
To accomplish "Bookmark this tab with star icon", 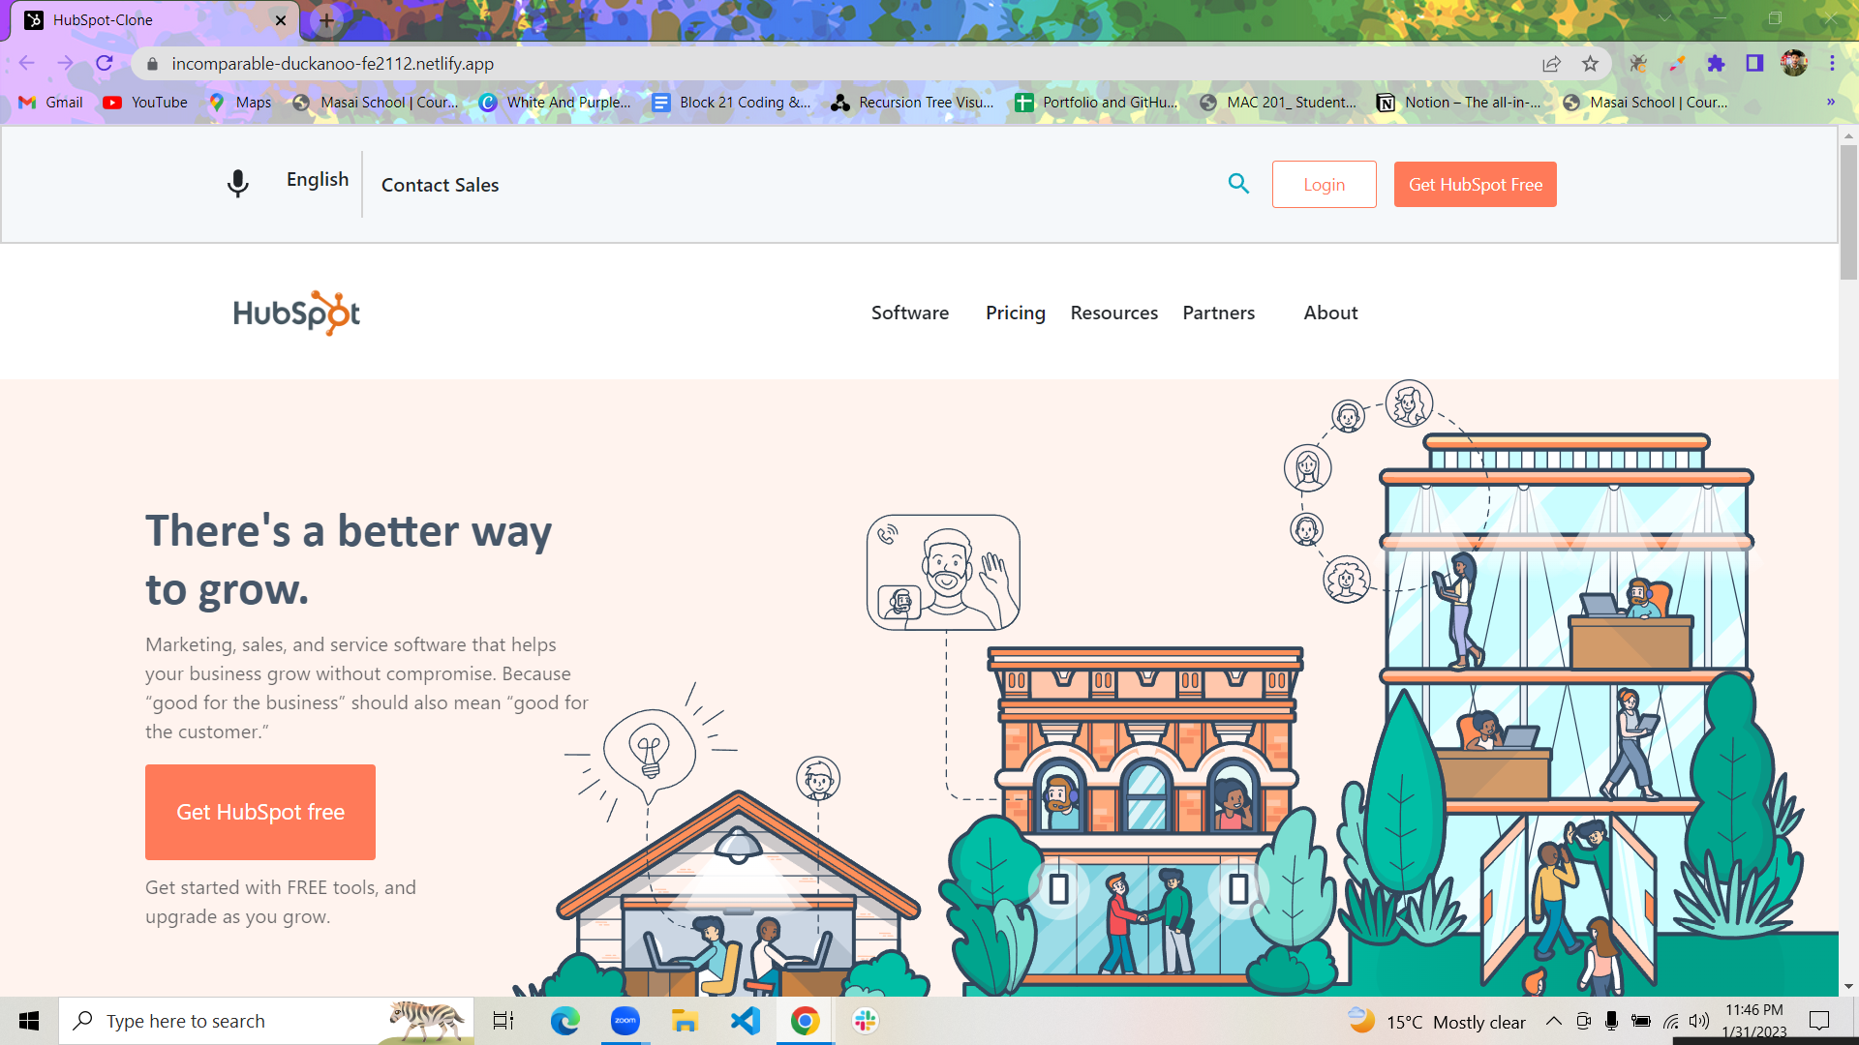I will click(x=1590, y=64).
